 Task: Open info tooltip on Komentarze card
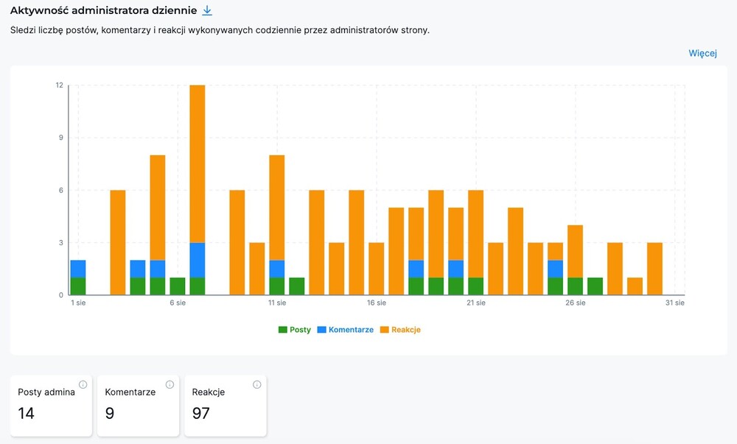[170, 384]
